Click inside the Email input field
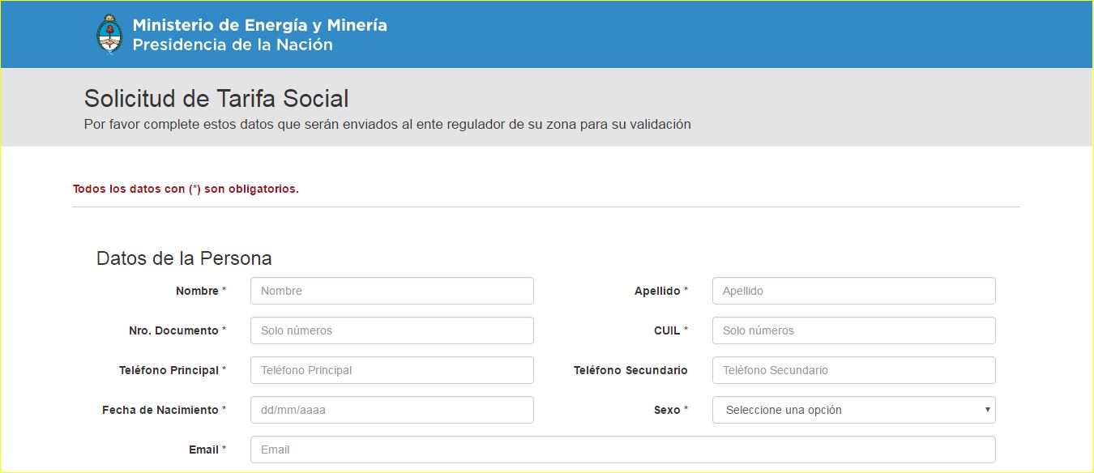 pyautogui.click(x=622, y=450)
